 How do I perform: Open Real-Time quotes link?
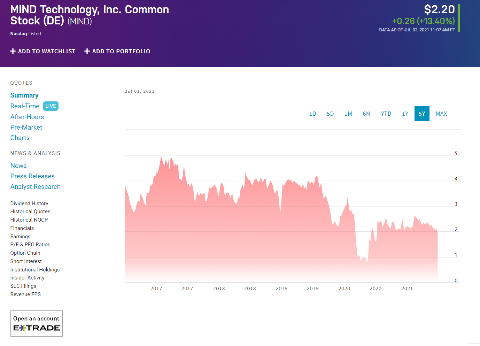point(25,106)
